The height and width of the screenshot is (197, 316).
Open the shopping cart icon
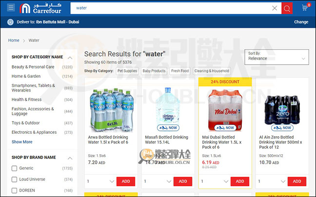306,7
